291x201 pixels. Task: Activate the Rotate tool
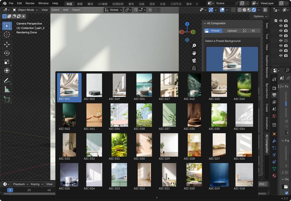click(7, 53)
